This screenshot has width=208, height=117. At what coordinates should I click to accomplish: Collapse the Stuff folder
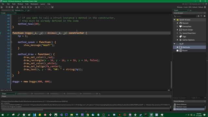click(x=175, y=44)
